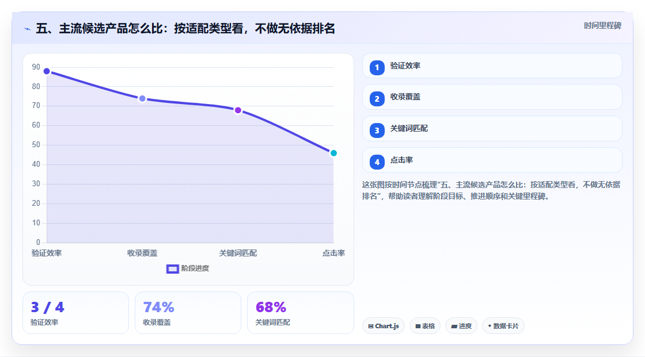The width and height of the screenshot is (645, 357).
Task: Click the section heading 五、主流候选产品怎么比
Action: coord(185,29)
